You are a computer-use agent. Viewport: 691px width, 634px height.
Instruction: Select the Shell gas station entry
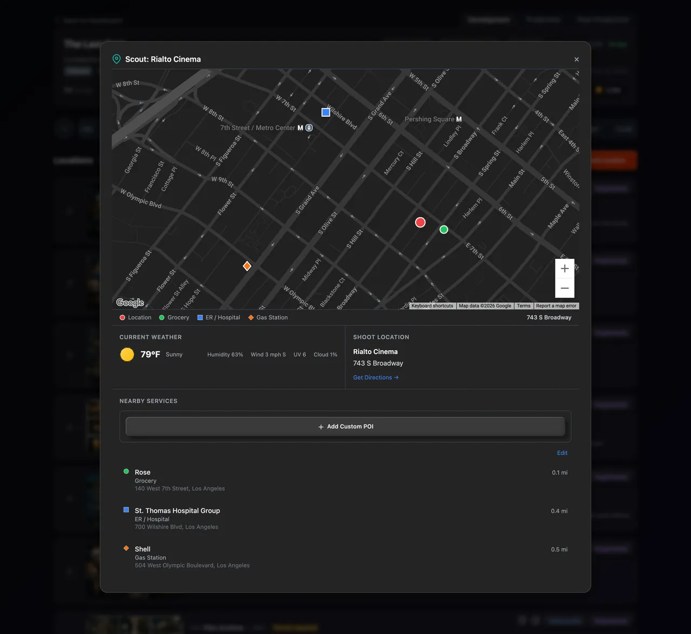pyautogui.click(x=345, y=557)
